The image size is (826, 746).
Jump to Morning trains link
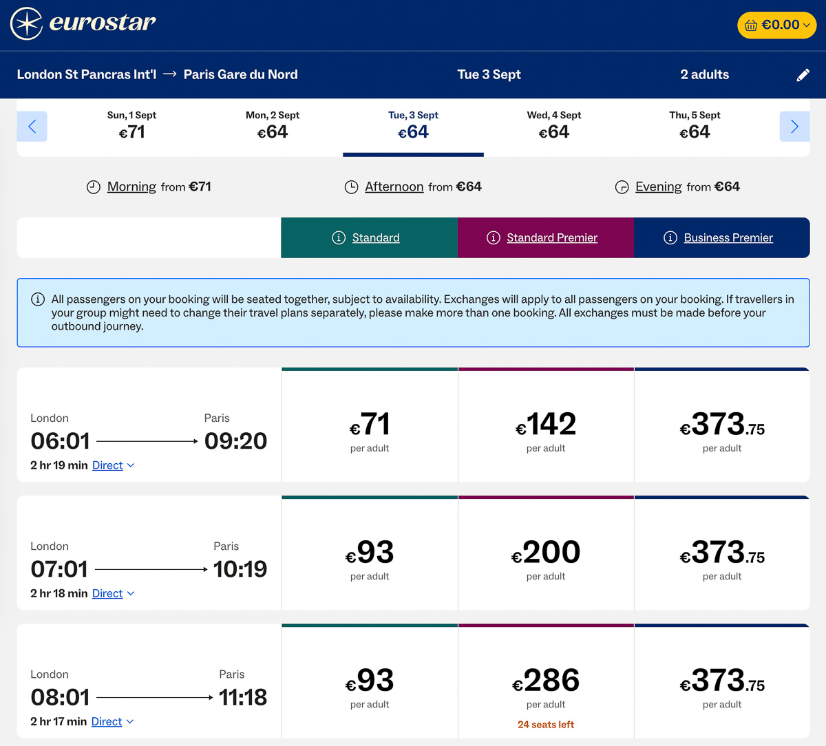click(x=131, y=186)
